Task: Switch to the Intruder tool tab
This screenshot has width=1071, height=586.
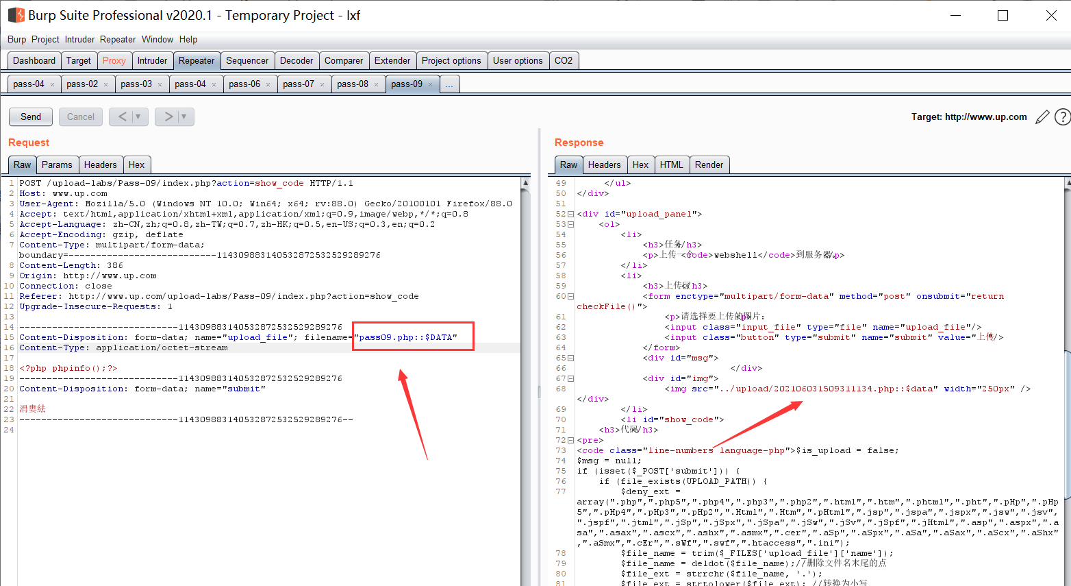Action: [x=152, y=60]
